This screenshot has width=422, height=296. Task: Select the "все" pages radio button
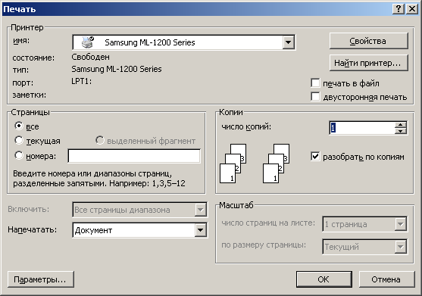[19, 126]
